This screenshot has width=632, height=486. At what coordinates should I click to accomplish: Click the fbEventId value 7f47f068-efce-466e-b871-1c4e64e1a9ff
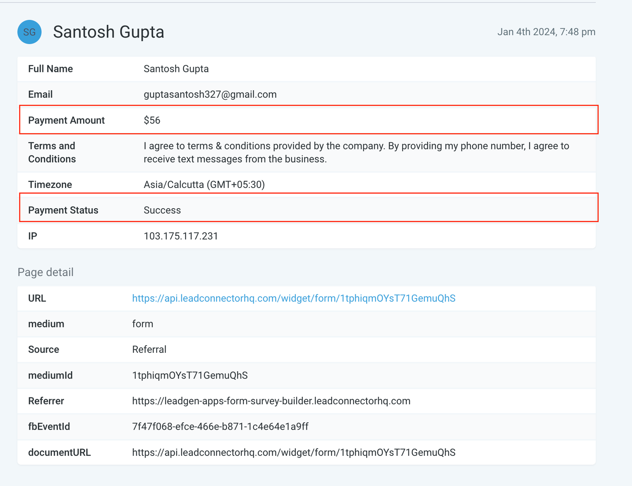[x=220, y=427]
